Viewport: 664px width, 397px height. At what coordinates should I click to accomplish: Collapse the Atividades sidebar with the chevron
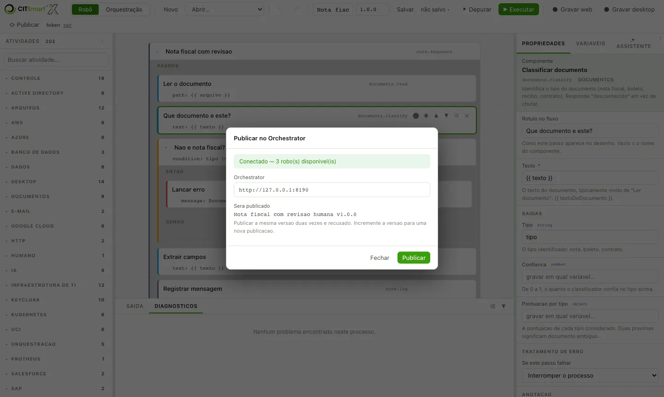pyautogui.click(x=102, y=41)
